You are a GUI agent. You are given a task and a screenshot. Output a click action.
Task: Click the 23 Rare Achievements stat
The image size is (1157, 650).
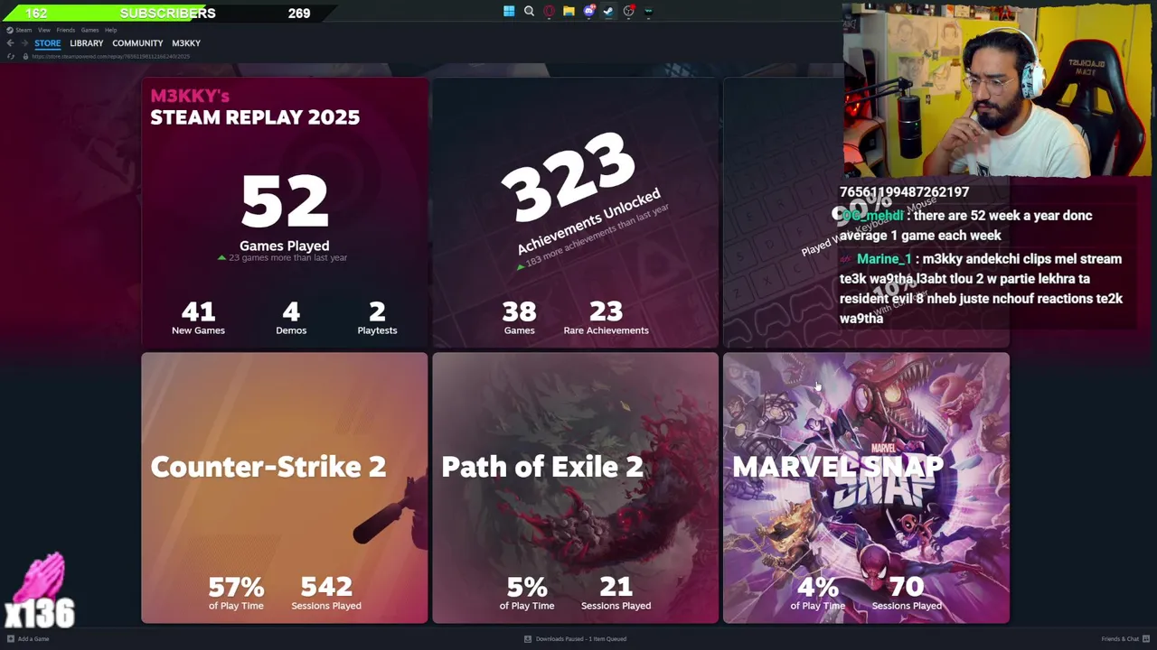[606, 318]
